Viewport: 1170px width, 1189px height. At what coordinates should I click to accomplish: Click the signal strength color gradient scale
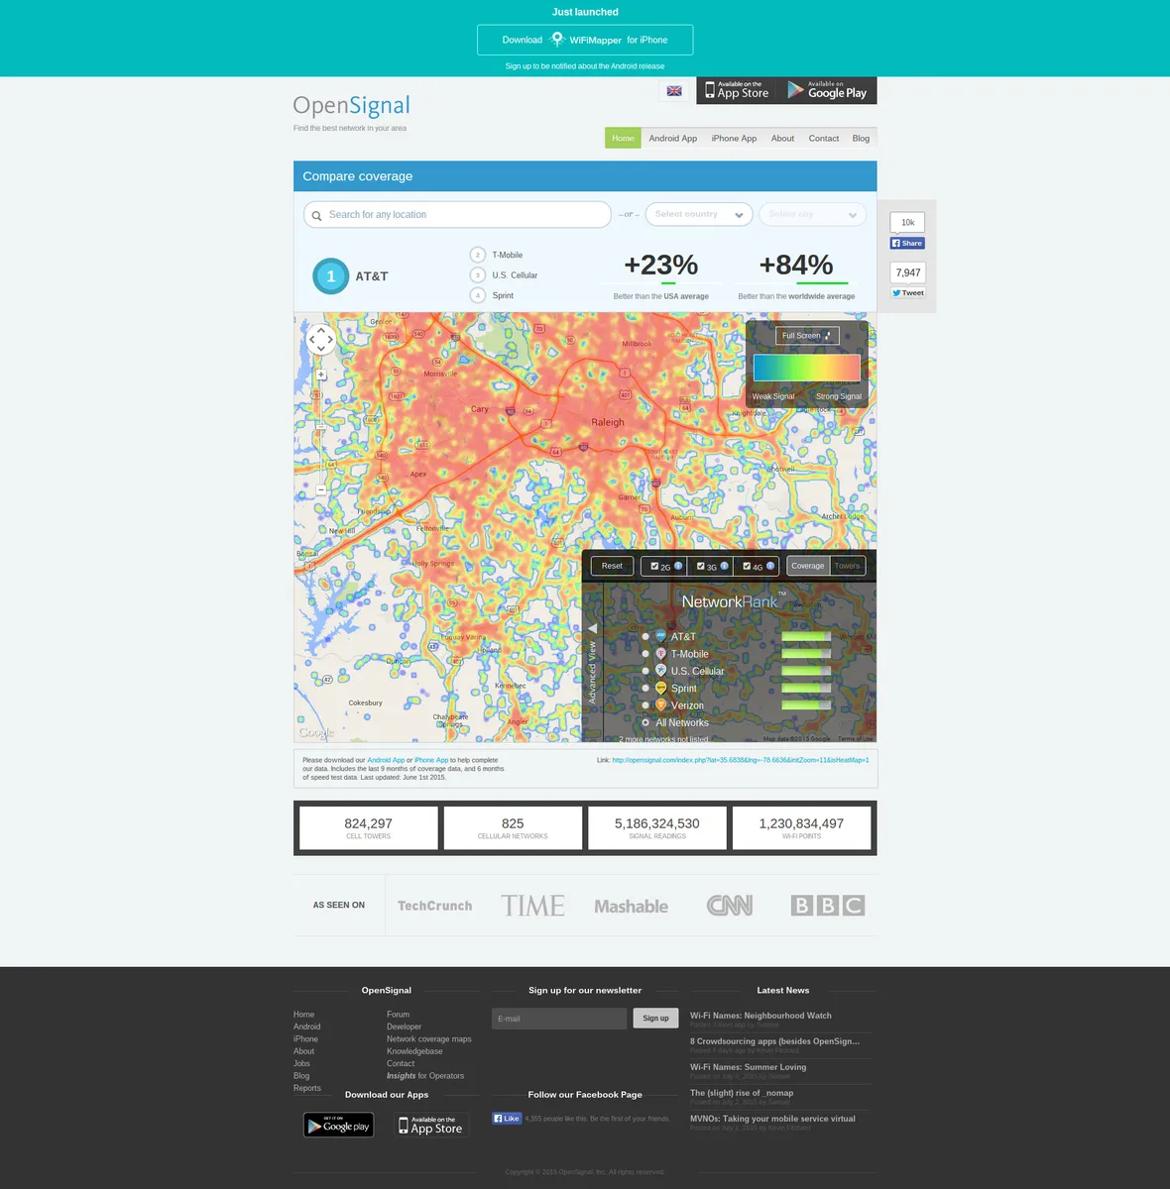806,368
